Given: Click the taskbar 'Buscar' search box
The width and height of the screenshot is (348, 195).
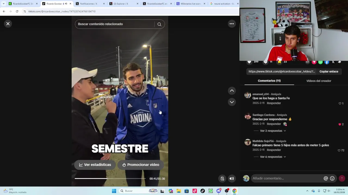Looking at the screenshot, I should pyautogui.click(x=139, y=191).
